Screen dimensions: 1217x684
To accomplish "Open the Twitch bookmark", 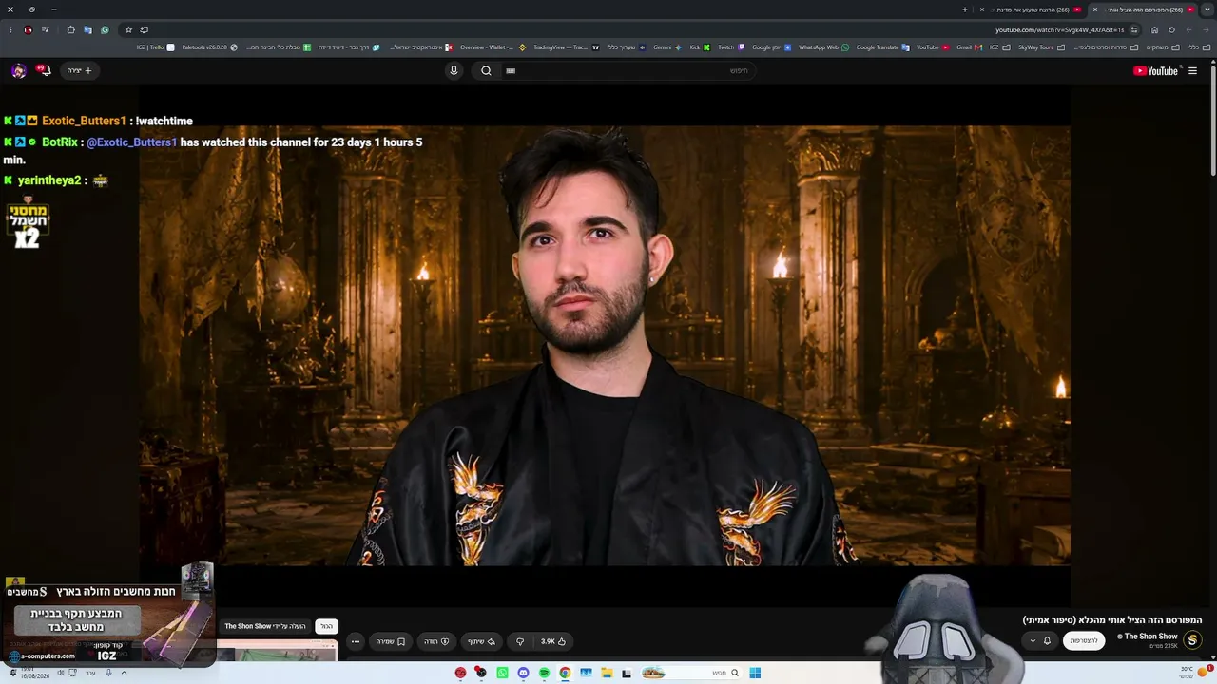I will (x=731, y=47).
